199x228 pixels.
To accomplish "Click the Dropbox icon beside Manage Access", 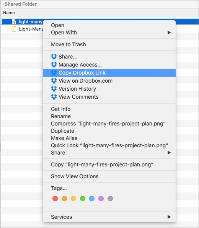I will (x=54, y=65).
